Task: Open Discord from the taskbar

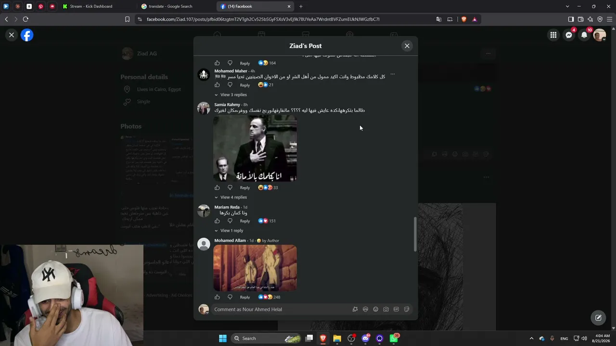Action: pyautogui.click(x=365, y=338)
